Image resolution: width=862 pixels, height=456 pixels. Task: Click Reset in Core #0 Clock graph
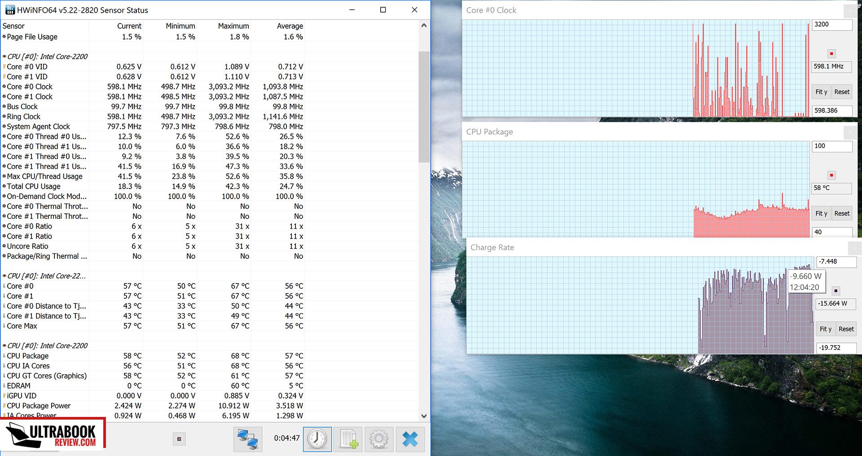[x=842, y=92]
